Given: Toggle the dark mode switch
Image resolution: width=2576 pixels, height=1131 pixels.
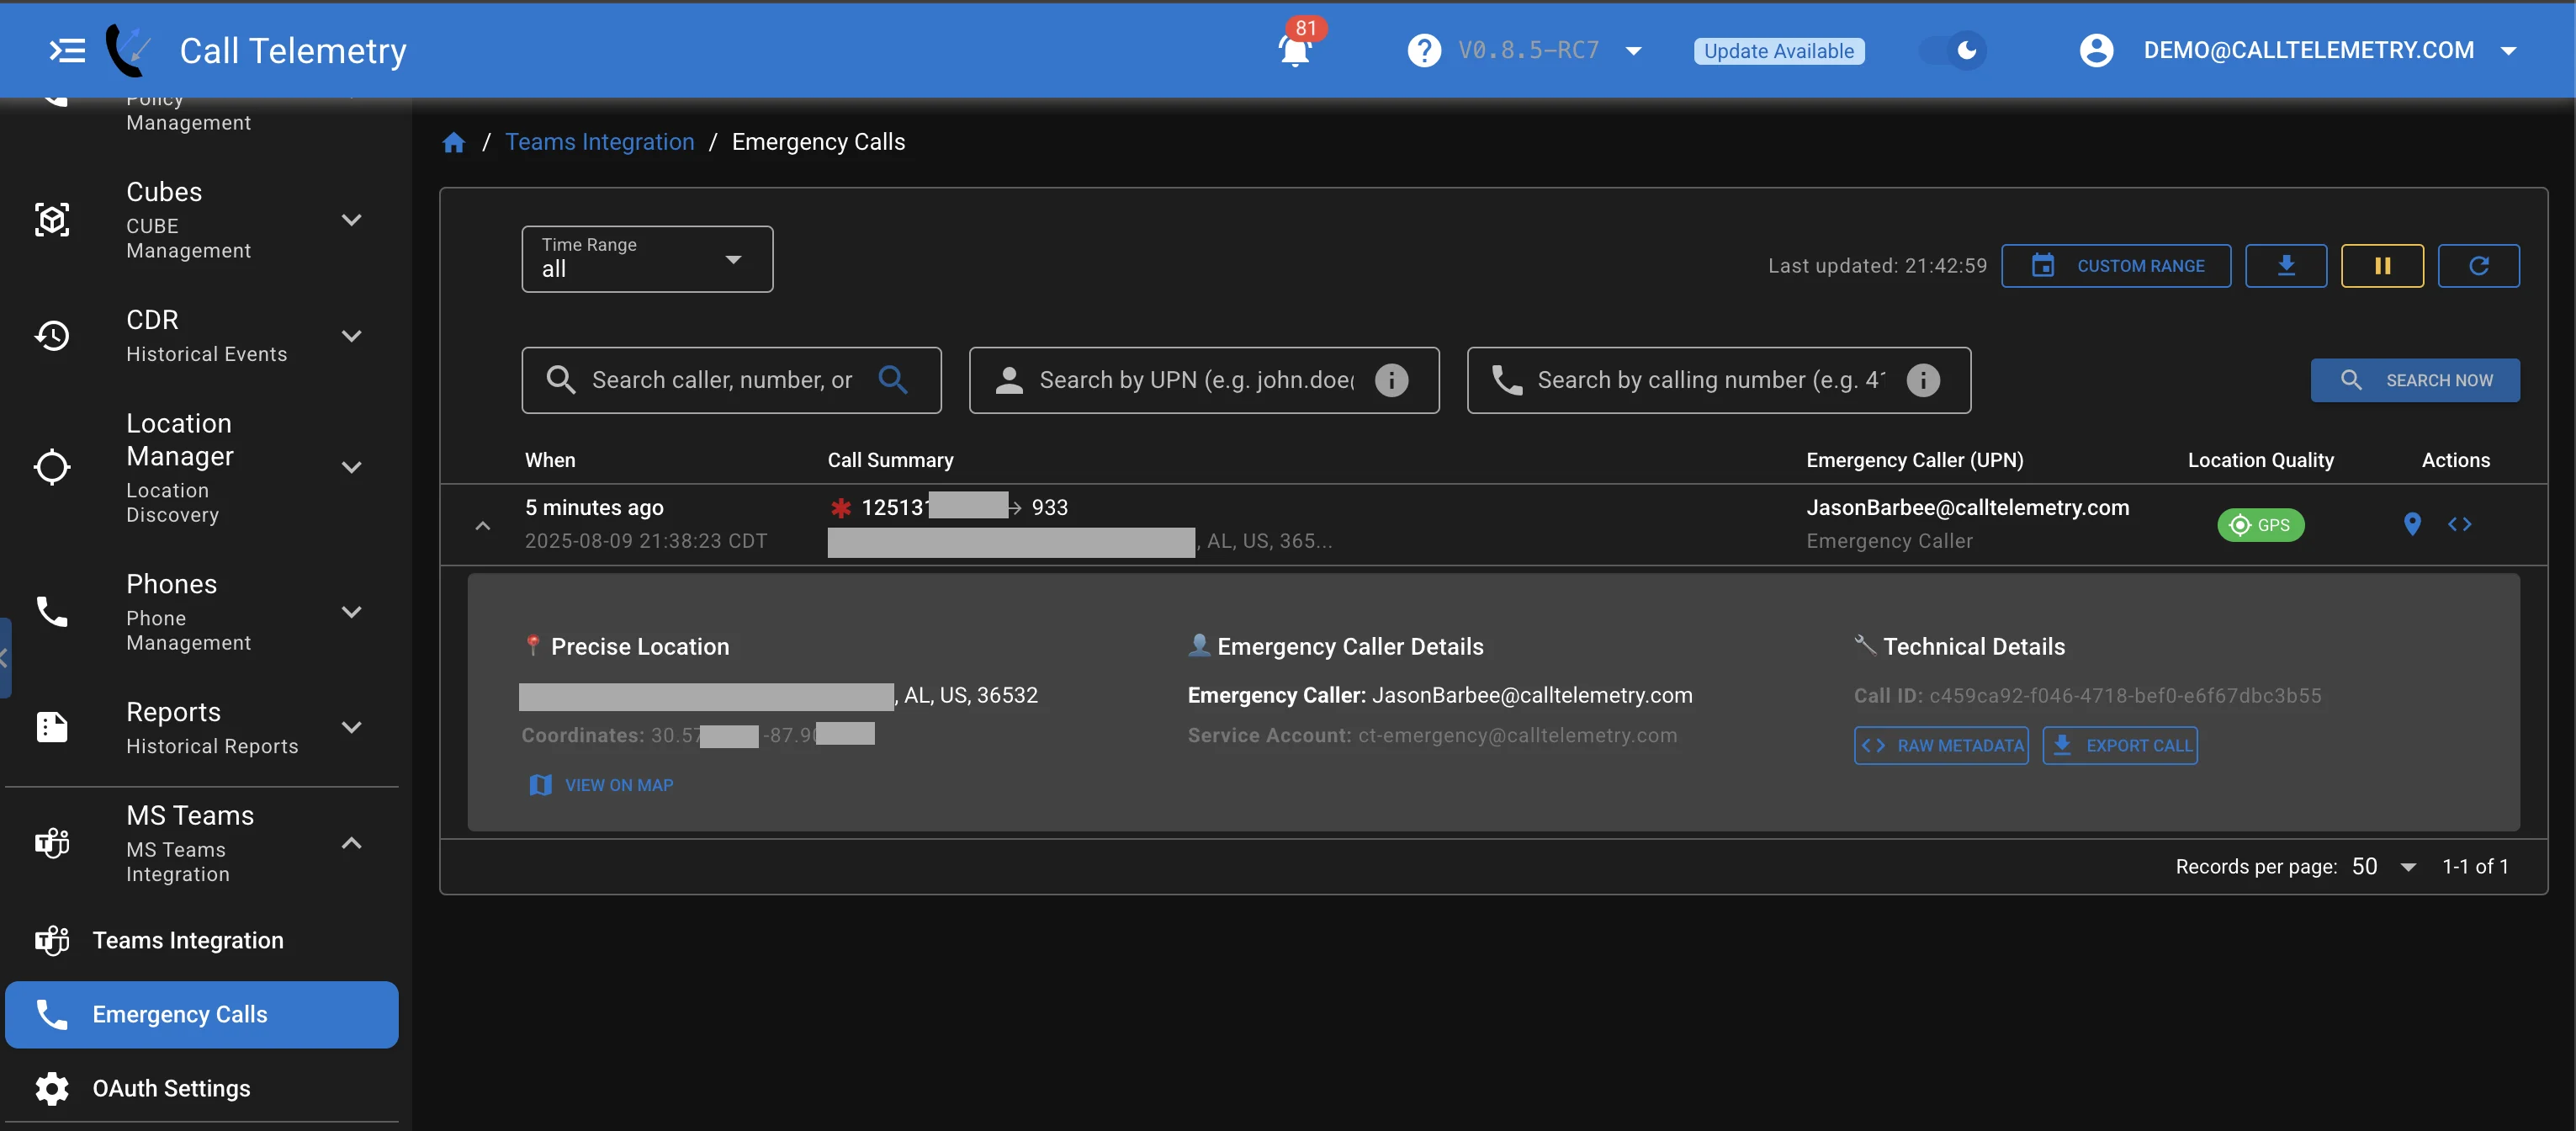Looking at the screenshot, I should click(1953, 50).
